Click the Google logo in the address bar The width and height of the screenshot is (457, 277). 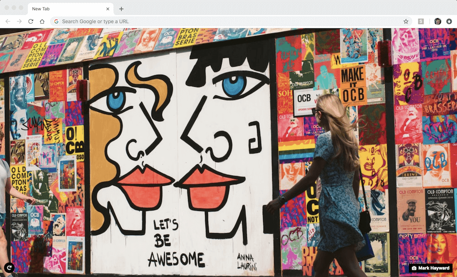coord(56,21)
